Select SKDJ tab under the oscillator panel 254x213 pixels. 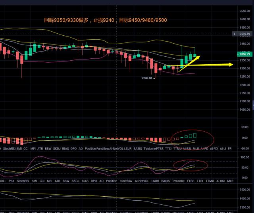(x=75, y=181)
